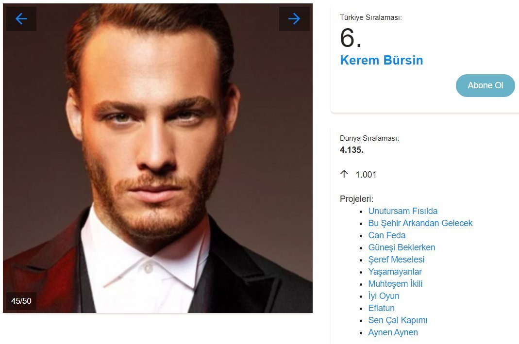Open Sen Çal Kapımı project page
This screenshot has width=519, height=344.
tap(398, 320)
